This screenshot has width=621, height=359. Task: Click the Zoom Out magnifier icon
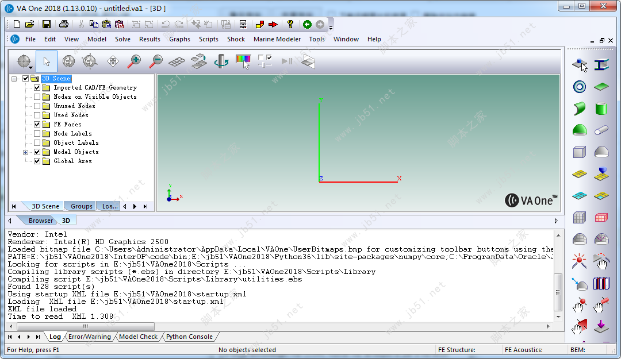[155, 61]
